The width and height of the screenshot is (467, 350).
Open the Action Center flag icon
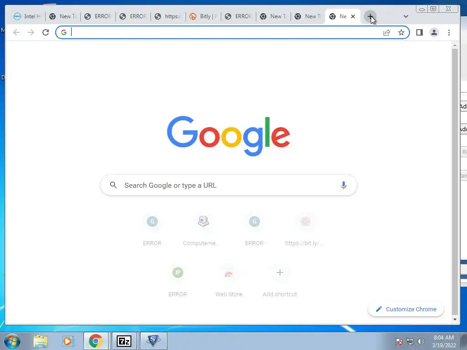coord(399,341)
